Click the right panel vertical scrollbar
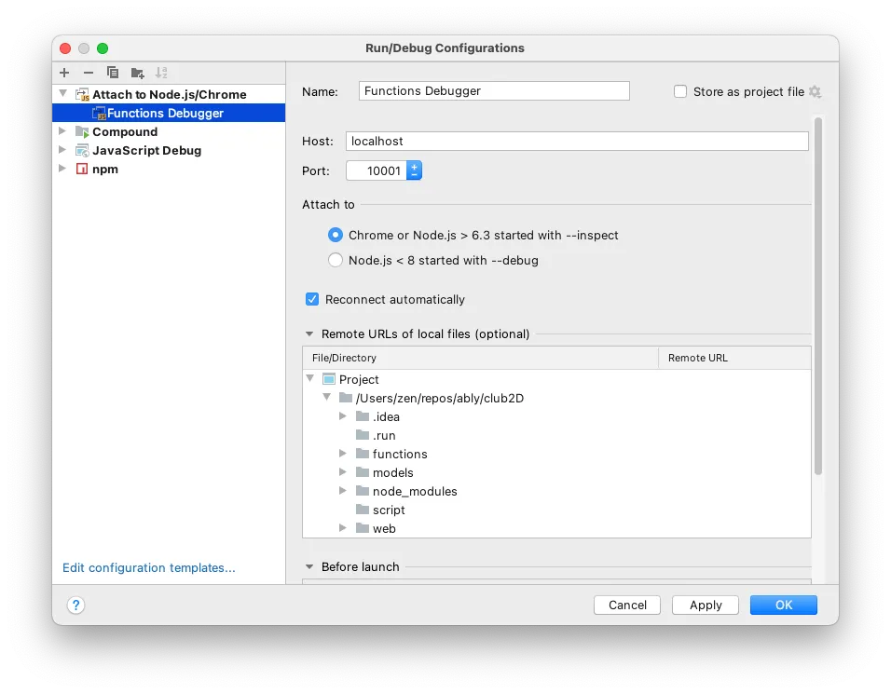This screenshot has width=891, height=694. pyautogui.click(x=818, y=295)
